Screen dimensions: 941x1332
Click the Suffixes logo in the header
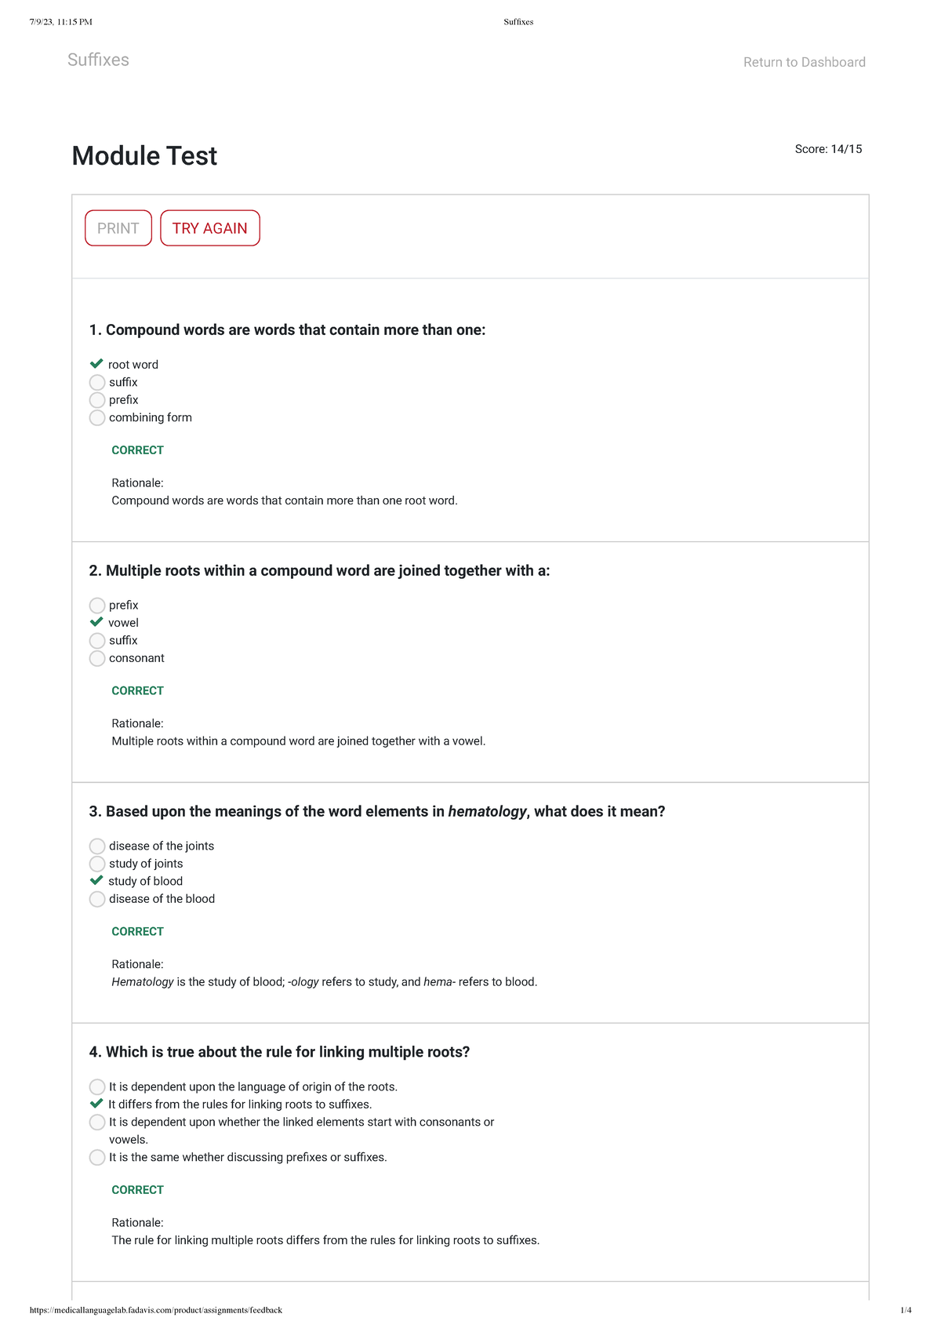coord(99,60)
